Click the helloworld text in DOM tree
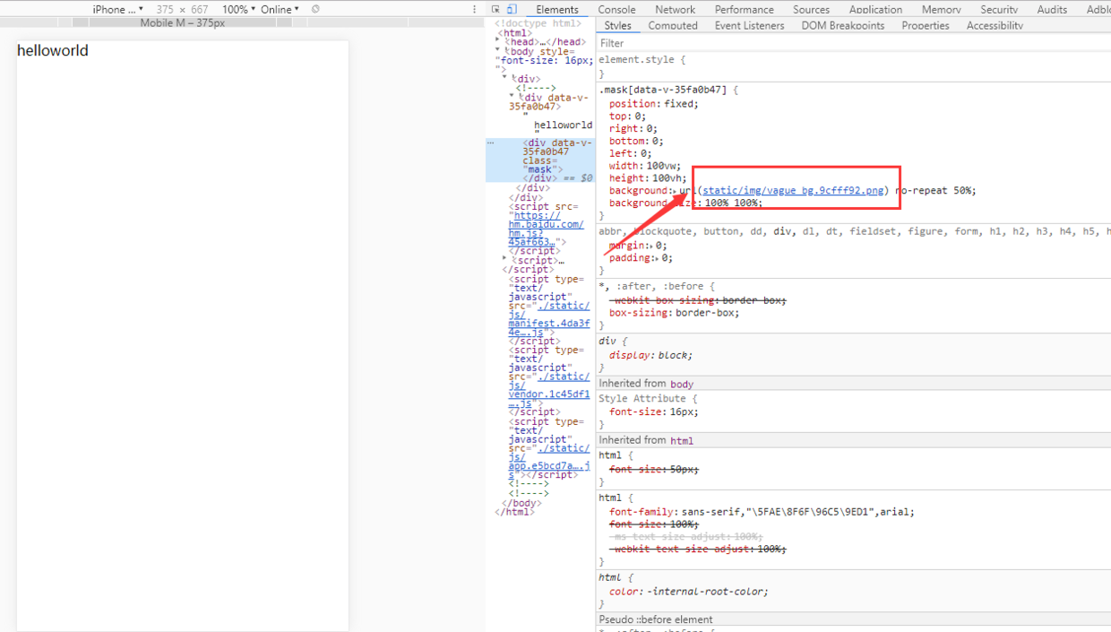Screen dimensions: 1111x632 point(564,126)
